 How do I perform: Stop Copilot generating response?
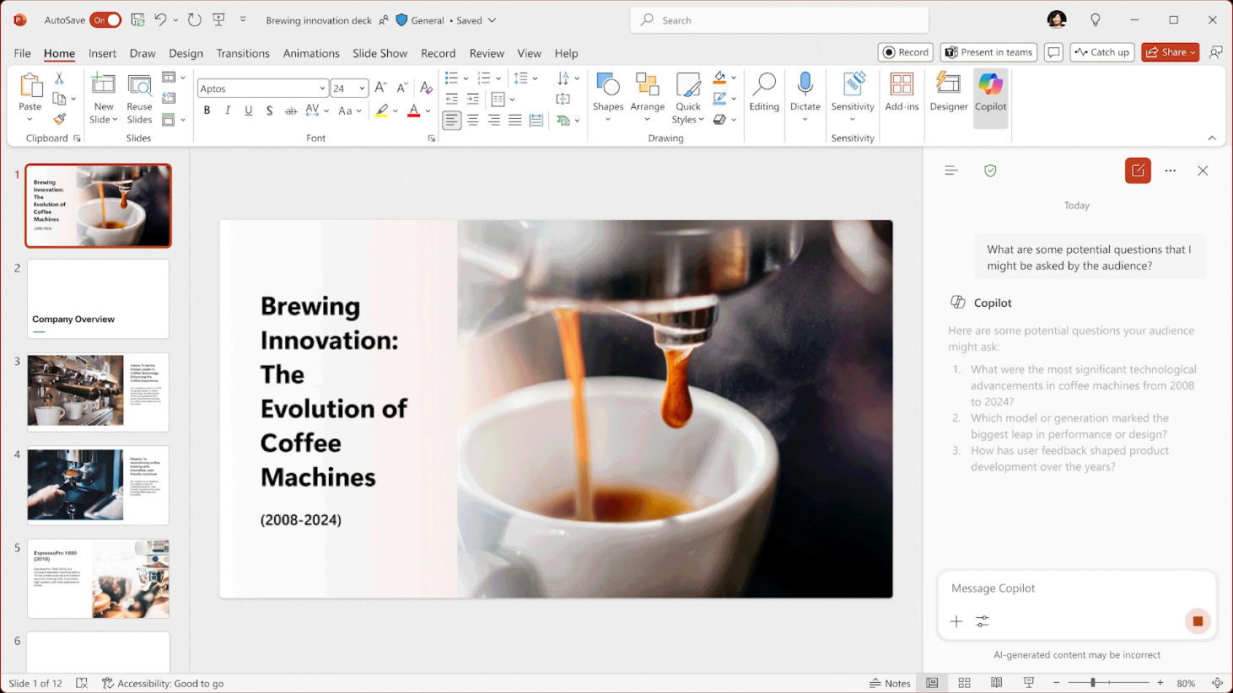point(1198,621)
